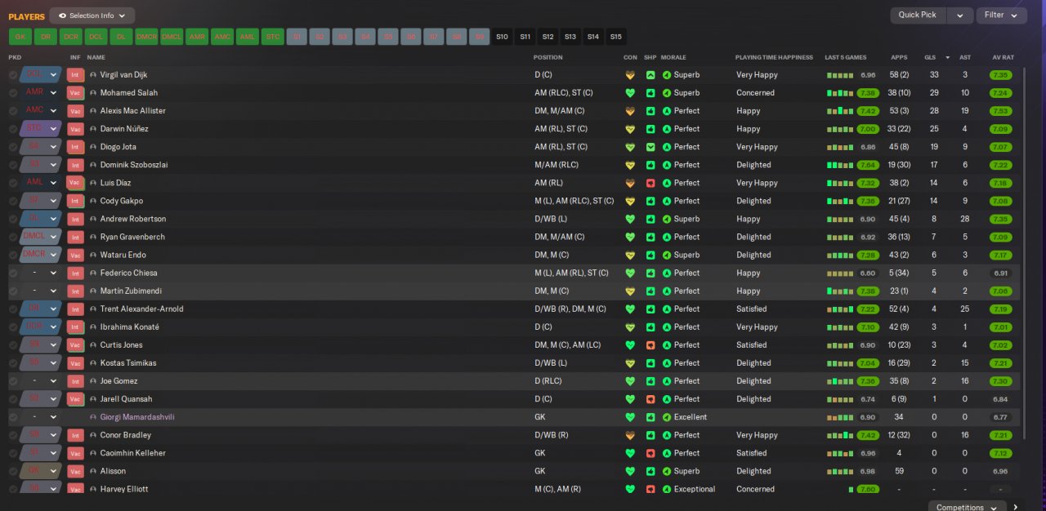Open Darwin Núñez's STC position dropdown
This screenshot has width=1046, height=511.
point(41,129)
